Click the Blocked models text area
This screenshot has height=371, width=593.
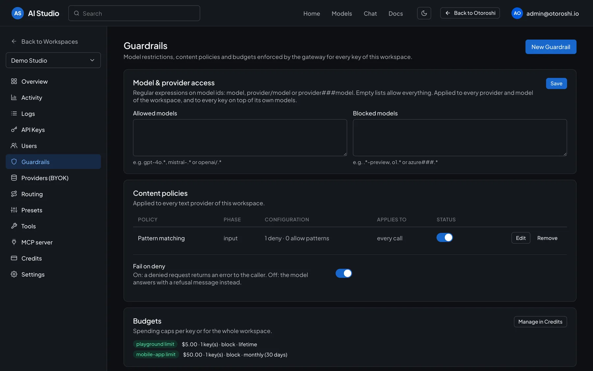click(x=460, y=138)
